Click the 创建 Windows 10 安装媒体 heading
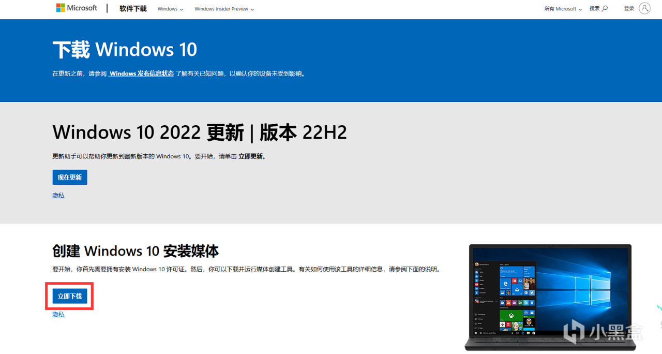Image resolution: width=662 pixels, height=354 pixels. pyautogui.click(x=136, y=251)
